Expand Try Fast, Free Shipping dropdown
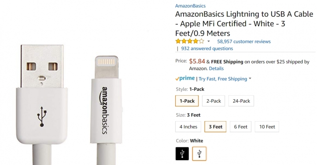The image size is (317, 165). pos(250,79)
